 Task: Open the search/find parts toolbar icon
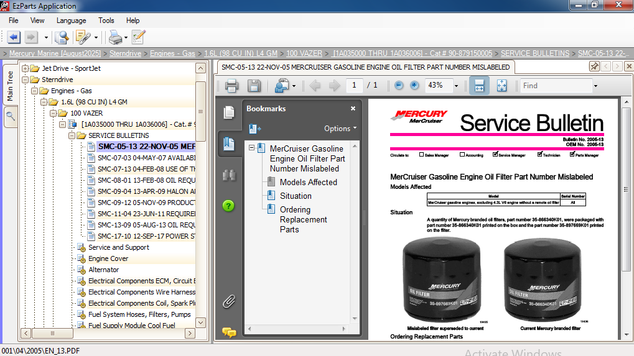point(62,37)
